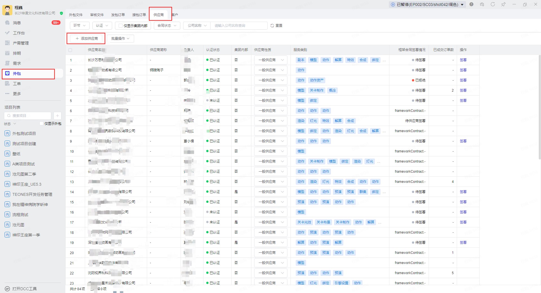Open the 工作台 workbench from sidebar
The width and height of the screenshot is (541, 293).
point(8,33)
